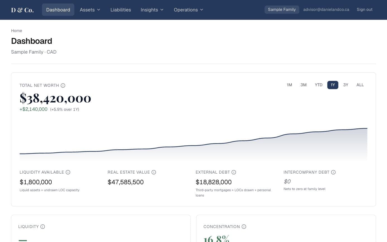Click the $47,585,500 real estate value
Screen dimensions: 387x242
[x=126, y=182]
